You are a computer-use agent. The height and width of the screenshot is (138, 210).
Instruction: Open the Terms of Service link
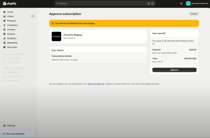coord(96,84)
